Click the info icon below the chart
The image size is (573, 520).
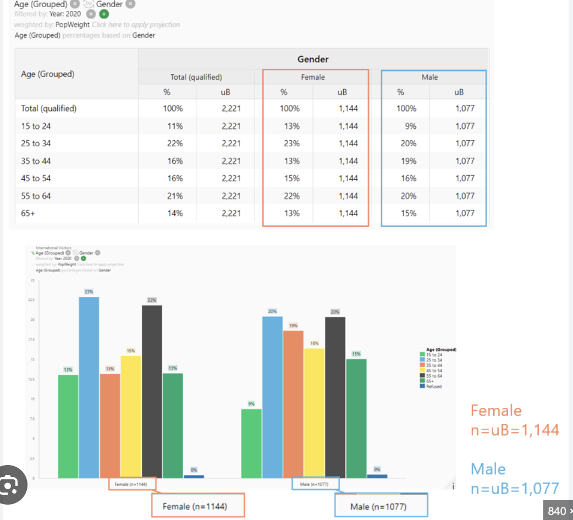(453, 486)
